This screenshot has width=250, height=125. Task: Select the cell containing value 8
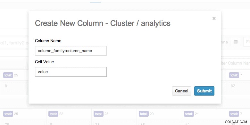(16, 86)
